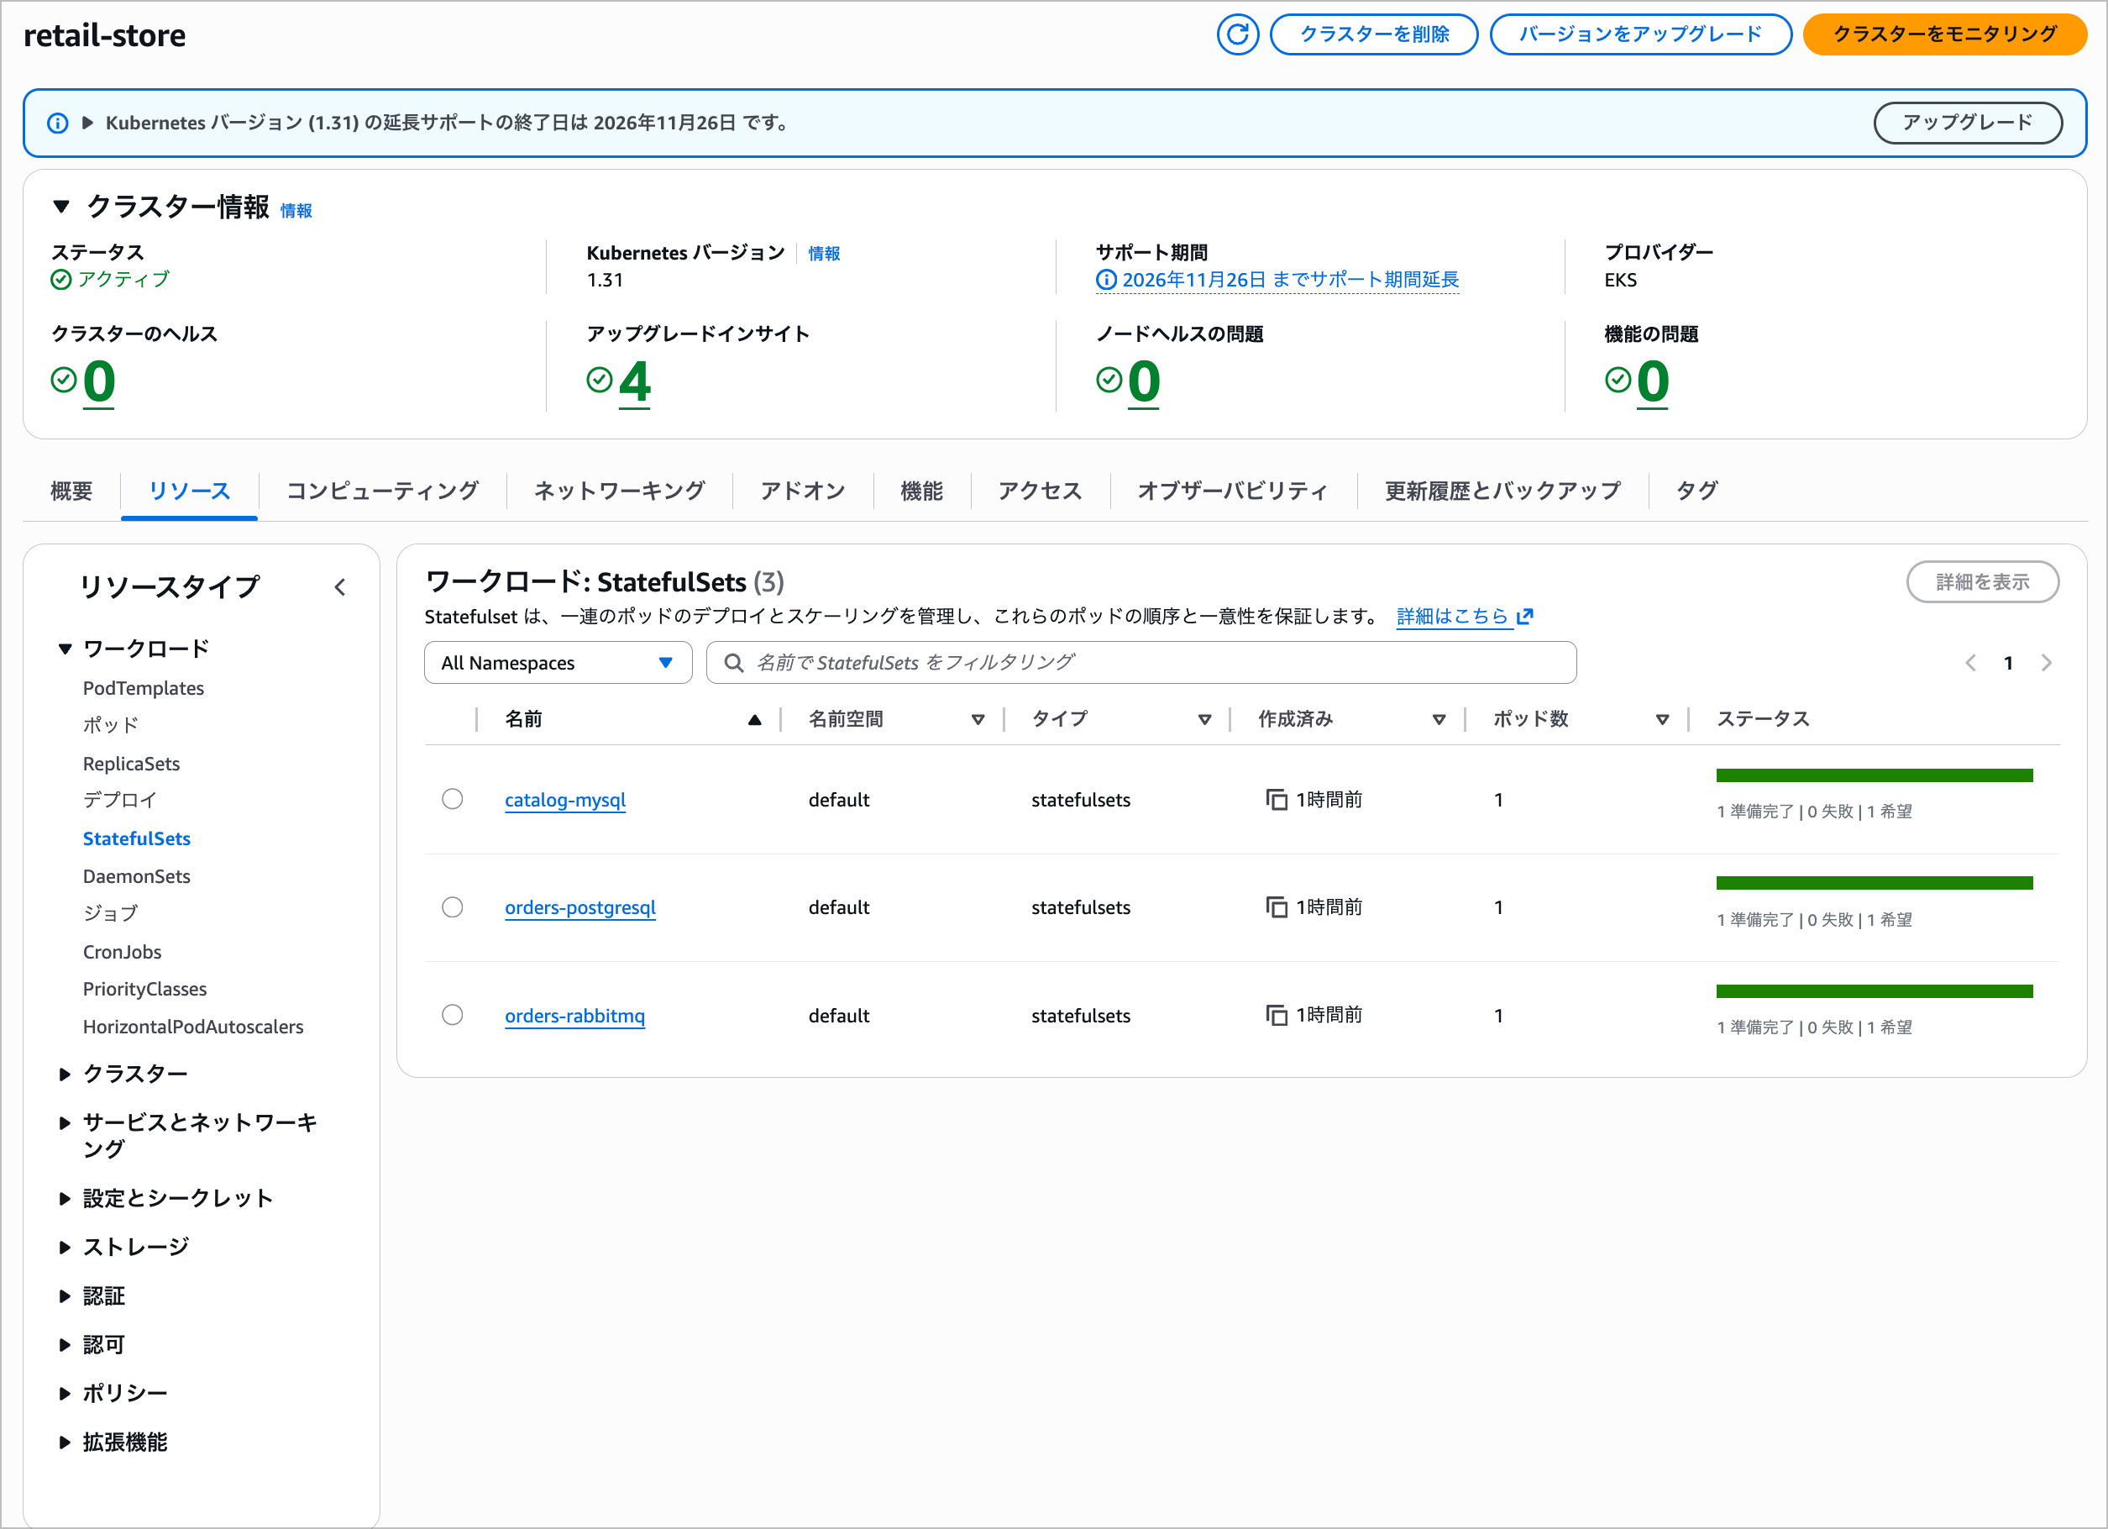Screen dimensions: 2108x1529
Task: Click catalog-mysql green status progress bar
Action: [1874, 775]
